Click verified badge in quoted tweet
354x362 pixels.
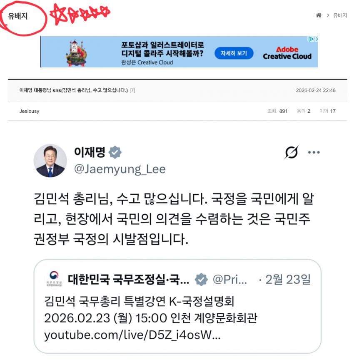201,279
